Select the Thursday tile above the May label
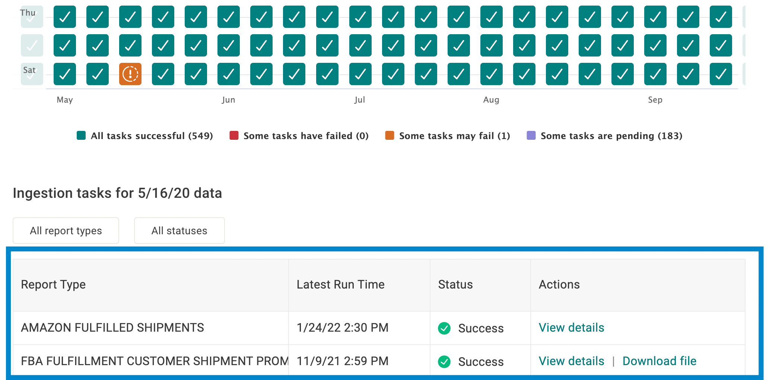The image size is (782, 380). pyautogui.click(x=65, y=17)
